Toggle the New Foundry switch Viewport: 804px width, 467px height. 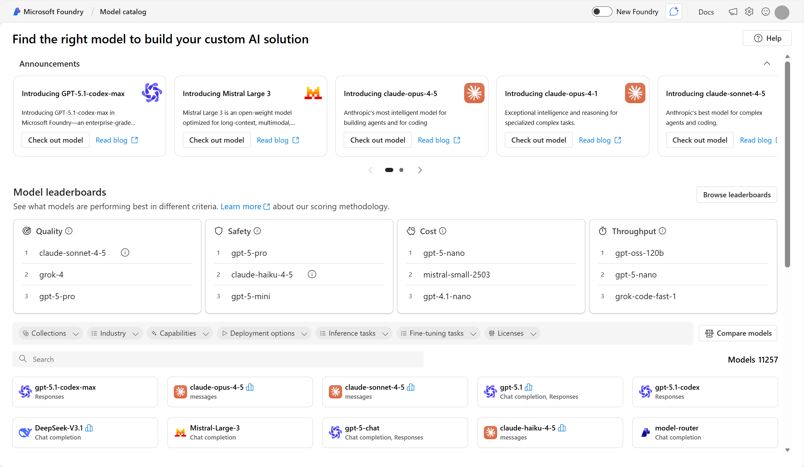(601, 11)
